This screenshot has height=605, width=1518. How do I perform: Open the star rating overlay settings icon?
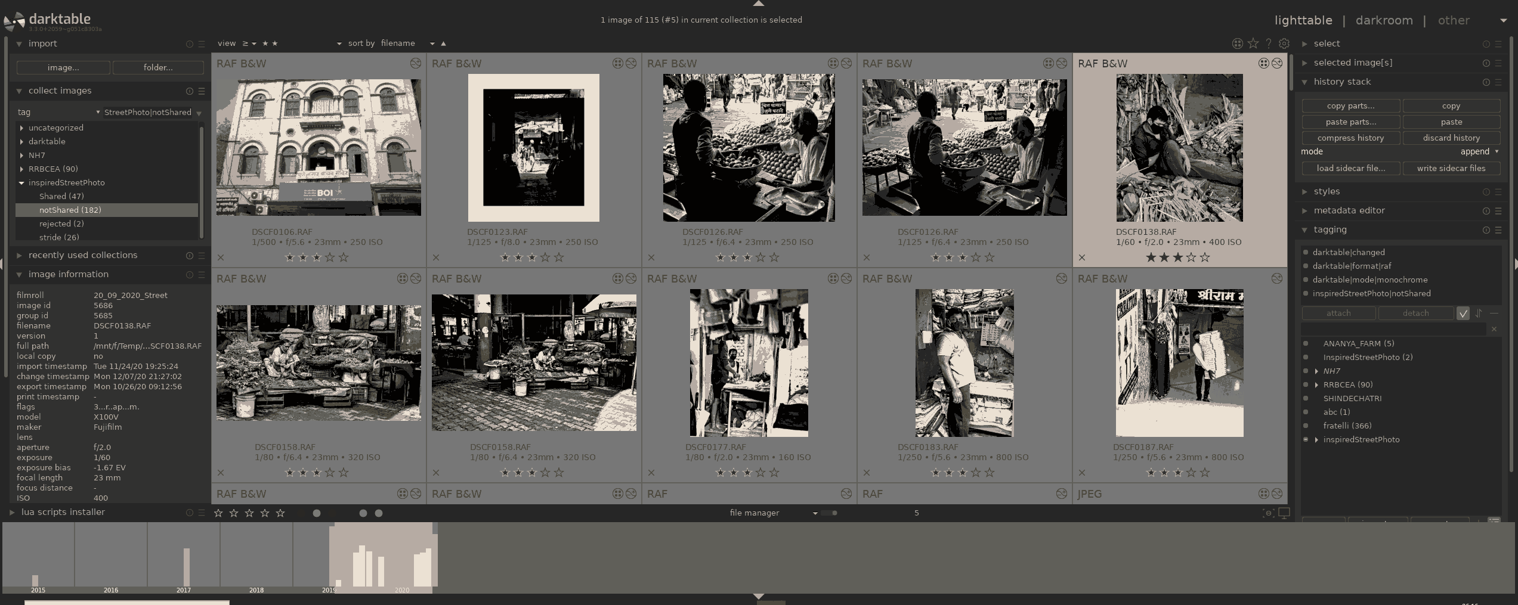click(x=1253, y=44)
